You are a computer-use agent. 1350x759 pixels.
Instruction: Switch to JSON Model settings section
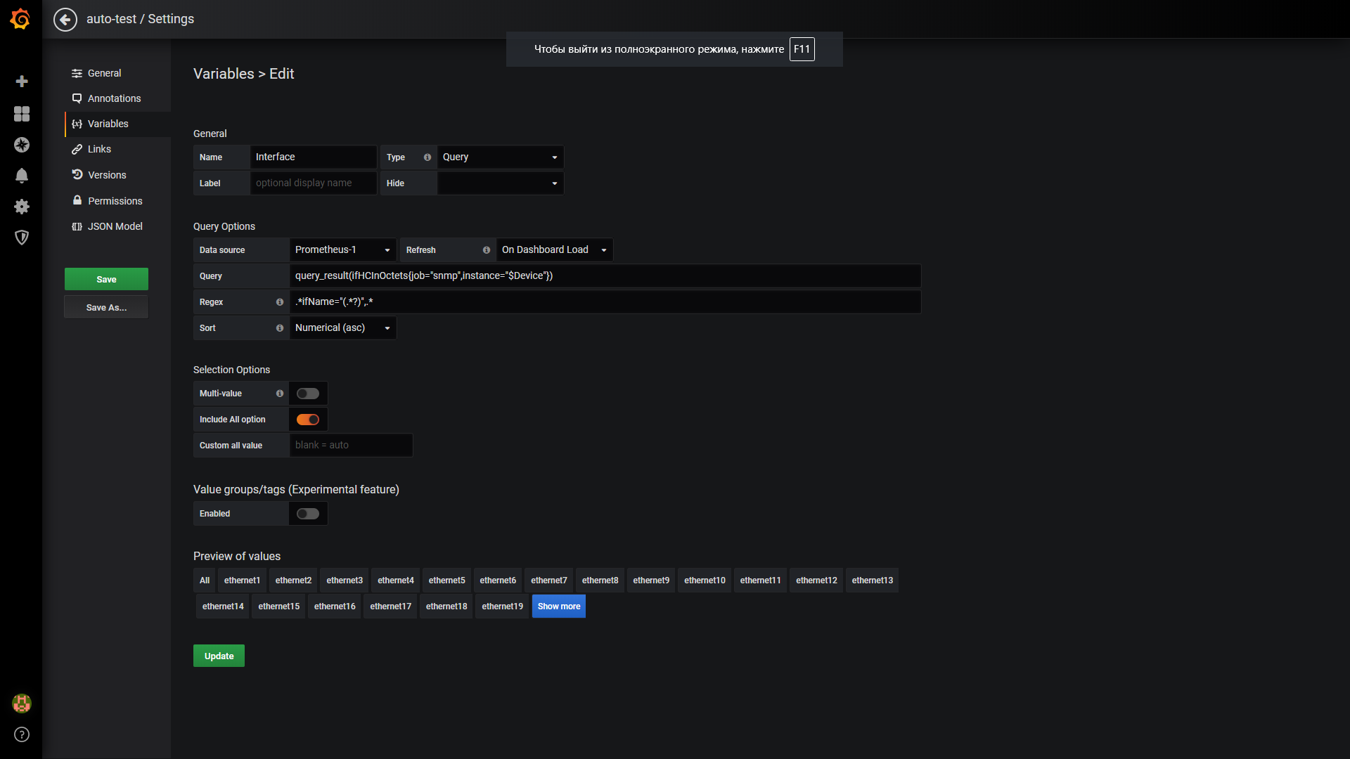(x=115, y=226)
